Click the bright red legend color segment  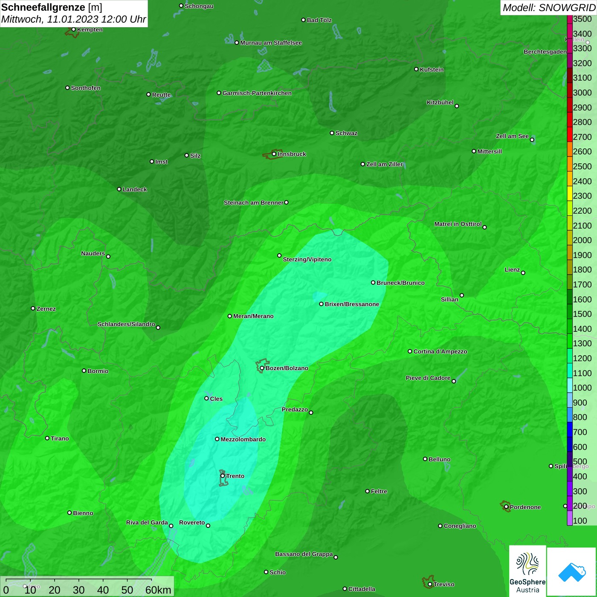[570, 134]
